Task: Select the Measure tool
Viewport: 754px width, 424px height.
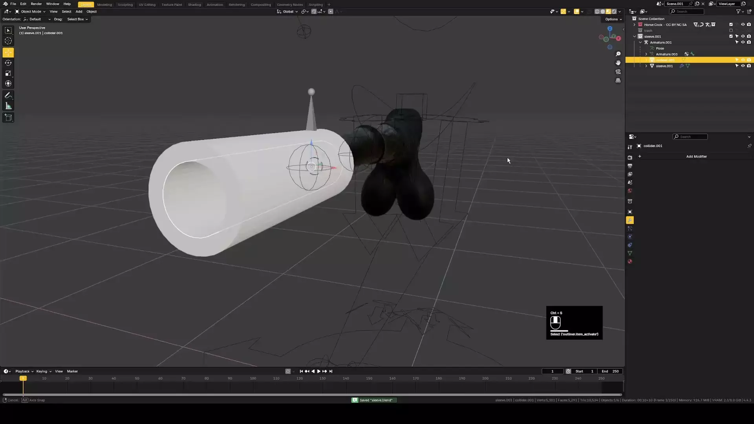Action: pos(8,106)
